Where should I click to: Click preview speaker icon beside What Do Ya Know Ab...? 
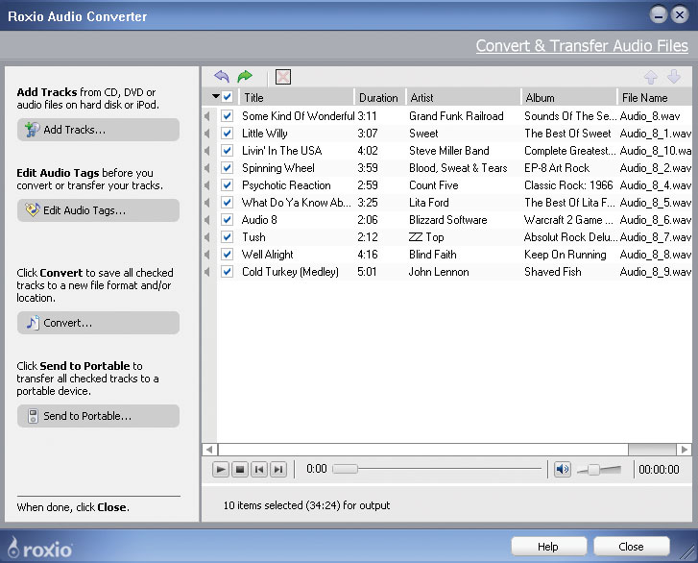click(x=207, y=203)
